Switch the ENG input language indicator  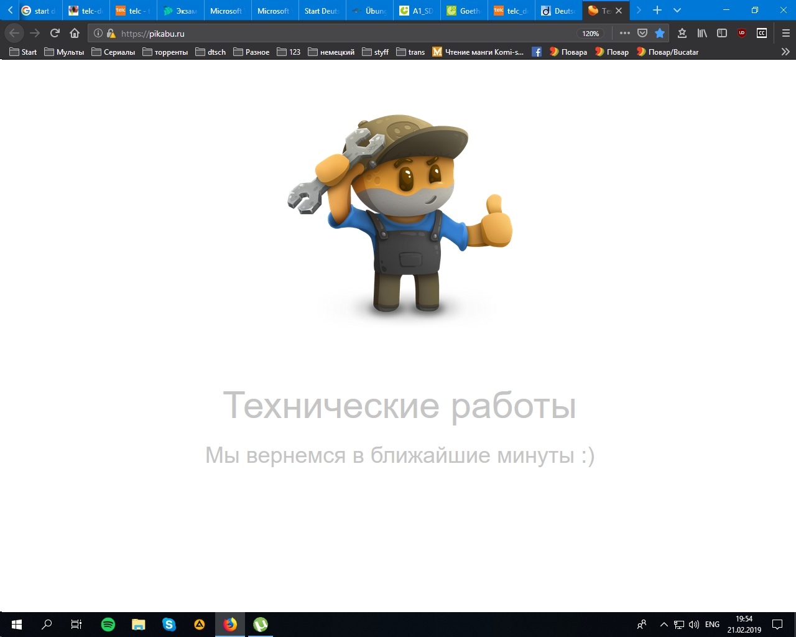713,625
